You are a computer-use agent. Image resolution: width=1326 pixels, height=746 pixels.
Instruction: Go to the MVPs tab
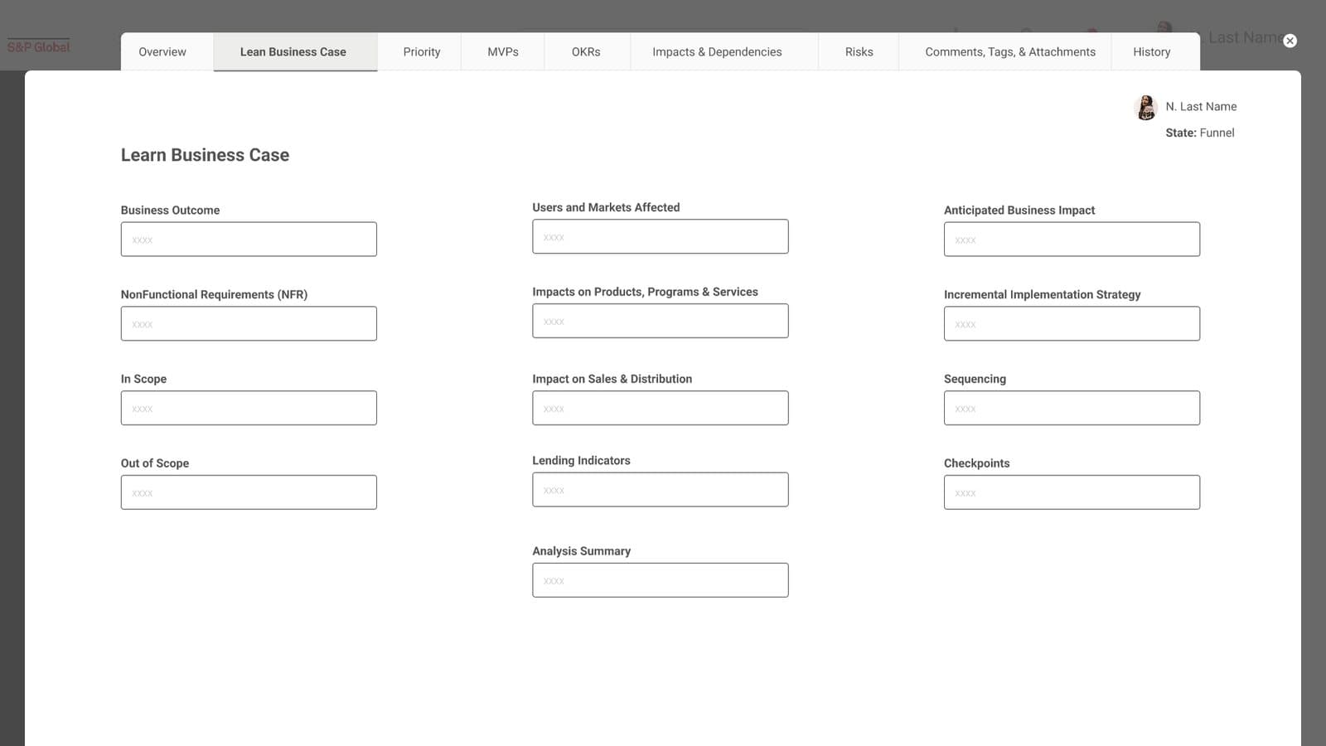point(503,51)
